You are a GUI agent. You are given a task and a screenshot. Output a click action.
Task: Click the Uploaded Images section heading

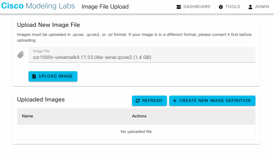(x=41, y=99)
